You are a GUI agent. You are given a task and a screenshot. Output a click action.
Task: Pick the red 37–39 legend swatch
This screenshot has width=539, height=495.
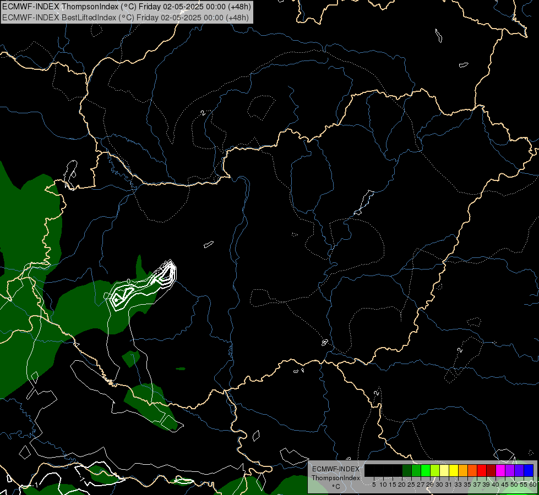(x=482, y=471)
